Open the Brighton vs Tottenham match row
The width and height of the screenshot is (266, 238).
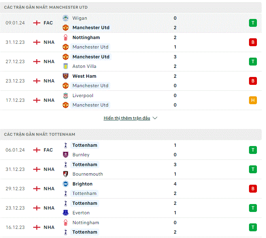[131, 189]
